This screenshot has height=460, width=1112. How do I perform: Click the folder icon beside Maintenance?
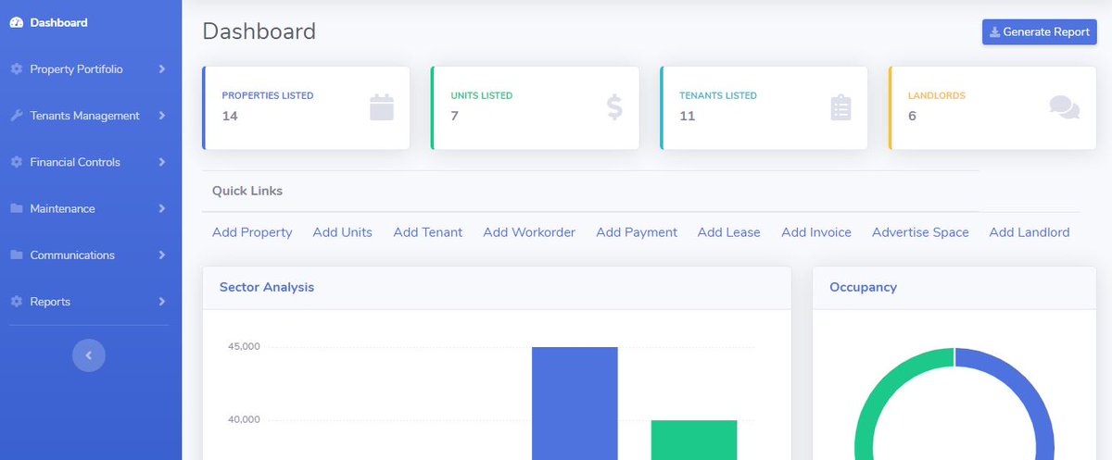(x=16, y=208)
